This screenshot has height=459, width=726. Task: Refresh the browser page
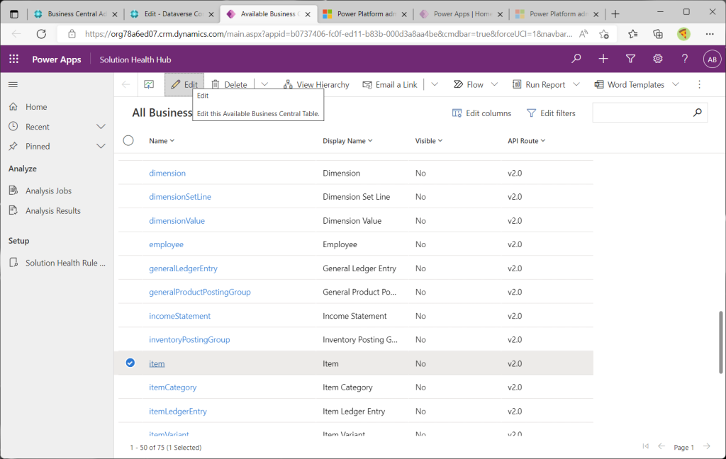41,34
